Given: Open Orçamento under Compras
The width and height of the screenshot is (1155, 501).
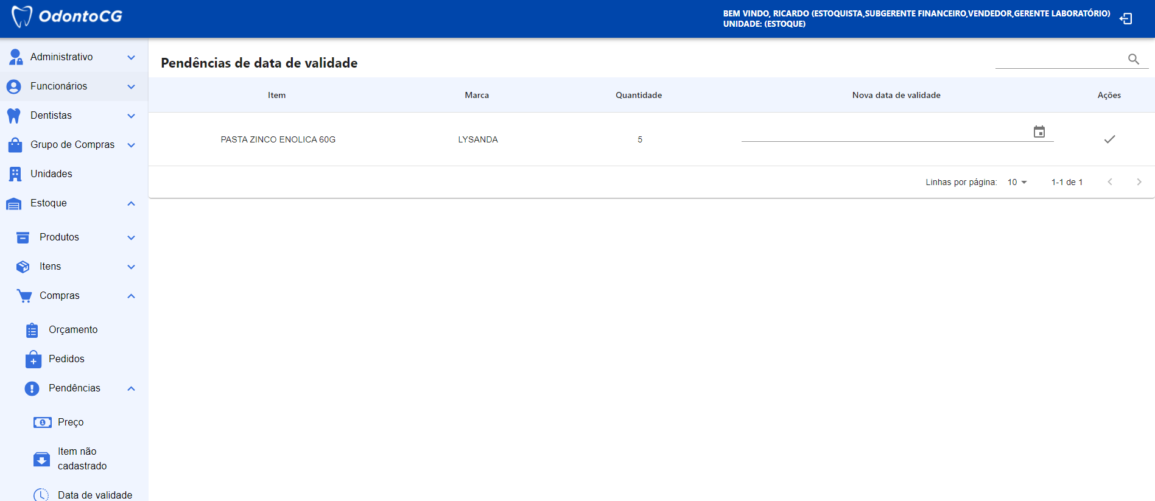Looking at the screenshot, I should pos(72,330).
